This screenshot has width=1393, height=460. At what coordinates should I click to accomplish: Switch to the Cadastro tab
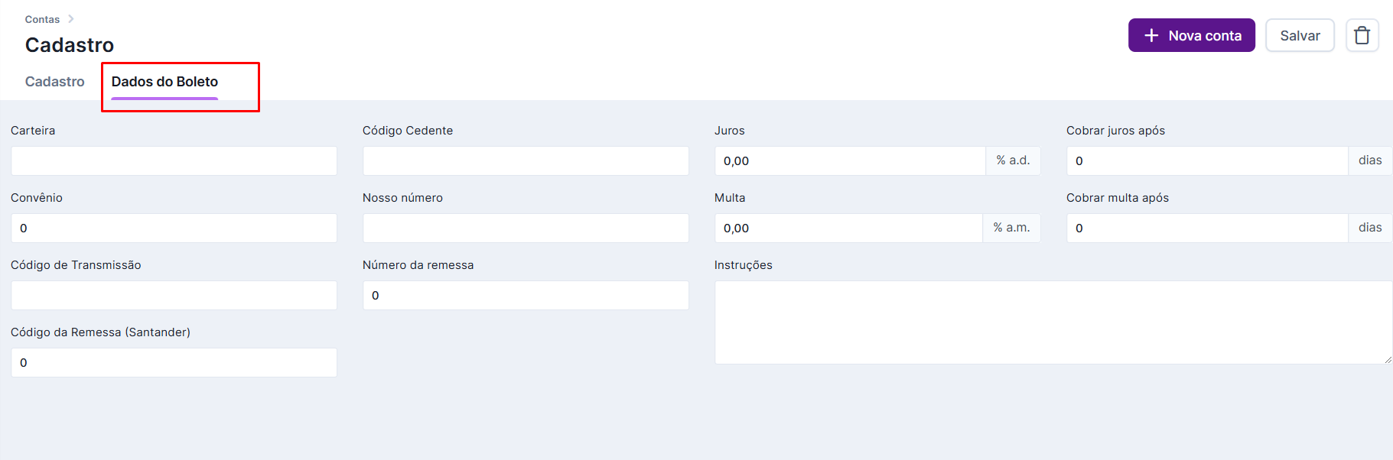(x=54, y=82)
